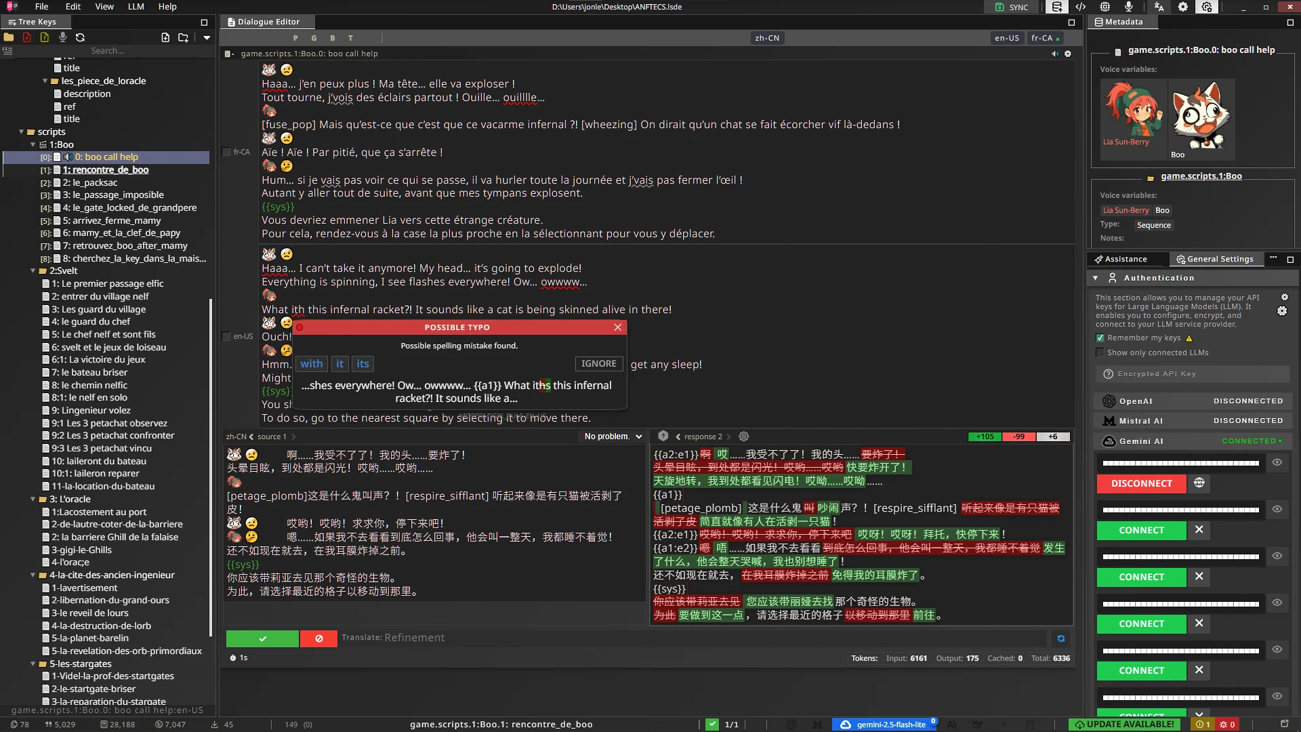Open the response settings gear above response 2

click(x=744, y=436)
